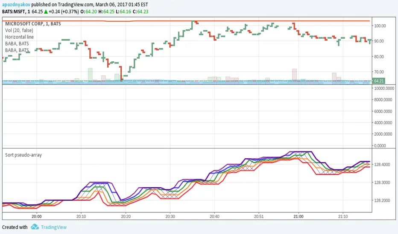Image resolution: width=398 pixels, height=234 pixels.
Task: Click the +0.24 (+0.37%) change value
Action: (x=64, y=11)
